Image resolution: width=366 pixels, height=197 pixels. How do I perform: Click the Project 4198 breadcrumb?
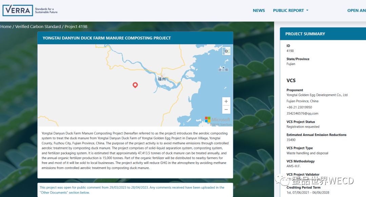click(x=76, y=27)
